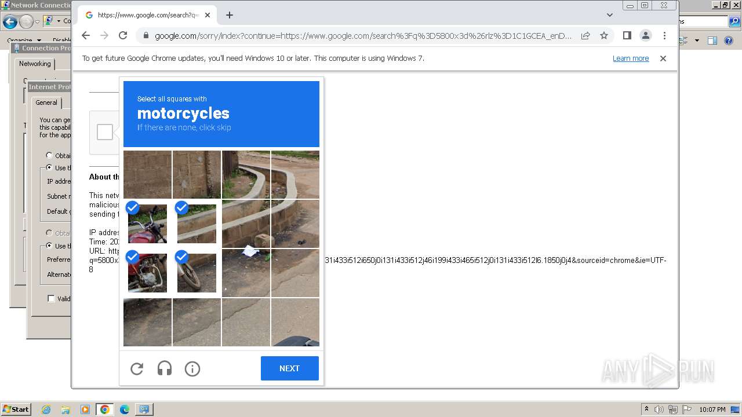Choose the Use following DNS server radio

click(x=49, y=246)
